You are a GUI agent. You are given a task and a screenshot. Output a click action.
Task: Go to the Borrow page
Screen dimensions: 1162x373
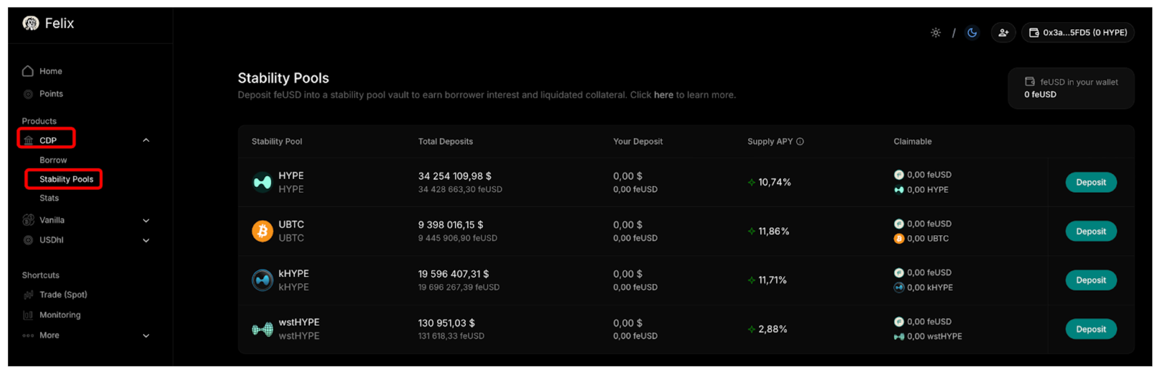coord(53,160)
